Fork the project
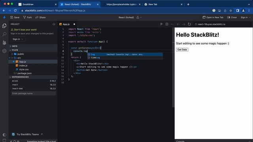This screenshot has width=253, height=142. tap(27, 17)
